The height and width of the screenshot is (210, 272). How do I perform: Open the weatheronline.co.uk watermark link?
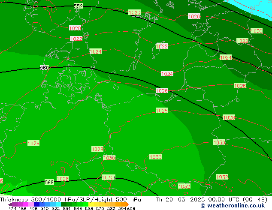(x=233, y=206)
